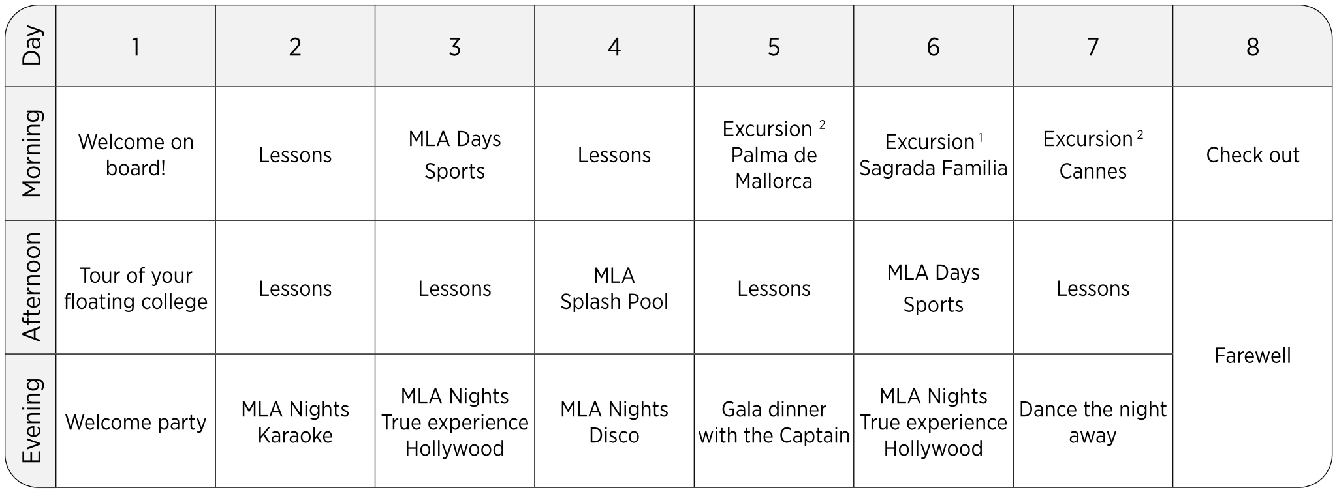Click the Excursion Sagrada Familia cell
Viewport: 1337px width, 492px height.
point(933,155)
